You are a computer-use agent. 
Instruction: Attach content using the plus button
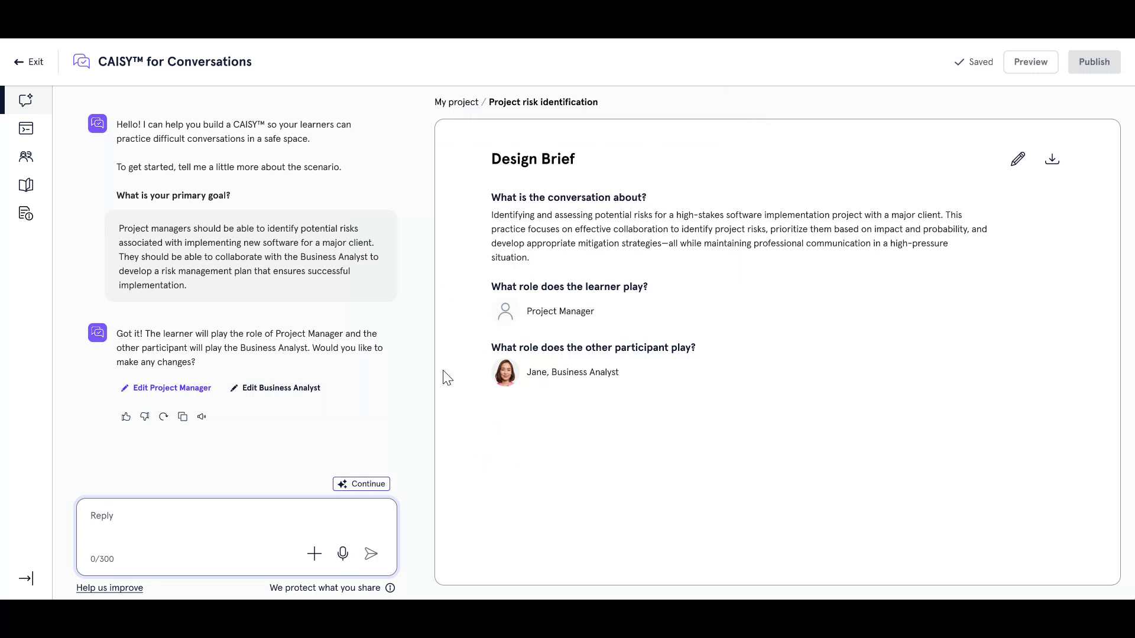[314, 554]
